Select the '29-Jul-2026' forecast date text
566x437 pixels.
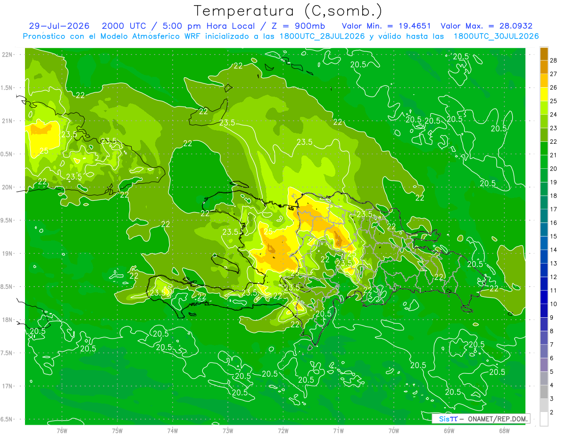(x=59, y=26)
